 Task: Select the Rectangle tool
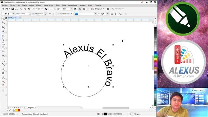tap(3, 44)
